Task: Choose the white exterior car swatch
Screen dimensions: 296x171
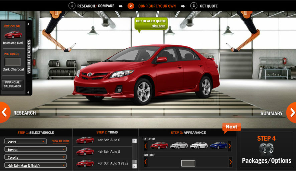Action: (199, 146)
